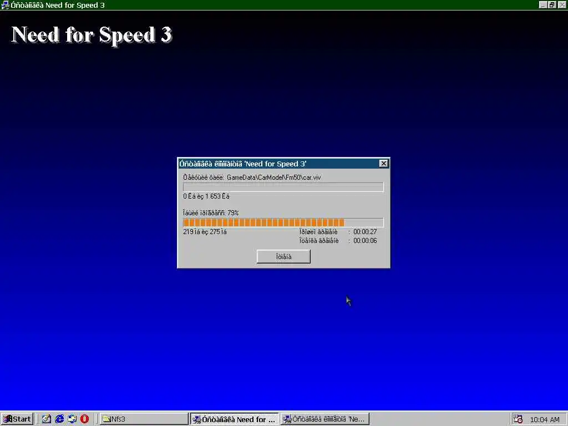Click the quick launch icon between Internet Explorer and Opera
Screen dimensions: 568x426
72,419
